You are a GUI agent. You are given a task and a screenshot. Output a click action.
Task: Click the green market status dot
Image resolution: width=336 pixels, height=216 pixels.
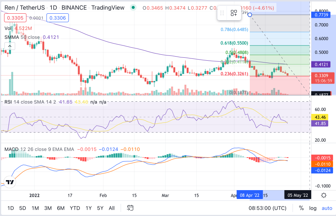pyautogui.click(x=133, y=8)
